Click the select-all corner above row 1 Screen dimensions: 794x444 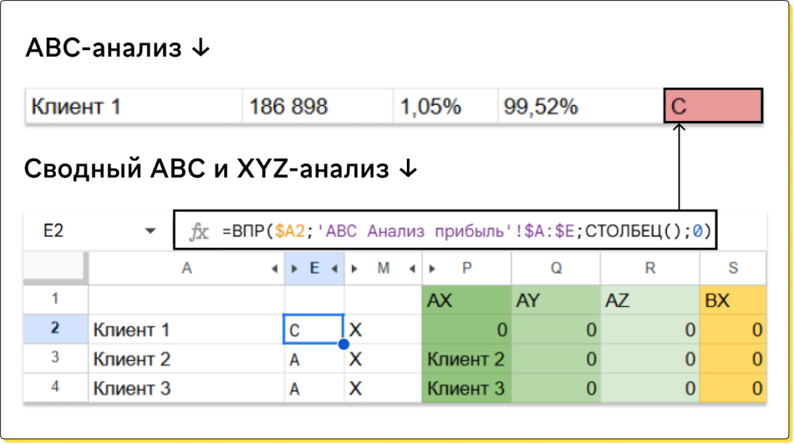(x=55, y=269)
